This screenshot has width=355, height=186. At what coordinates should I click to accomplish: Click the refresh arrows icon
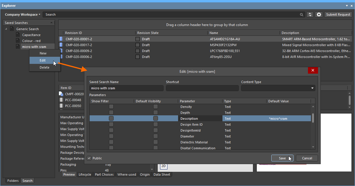point(310,14)
